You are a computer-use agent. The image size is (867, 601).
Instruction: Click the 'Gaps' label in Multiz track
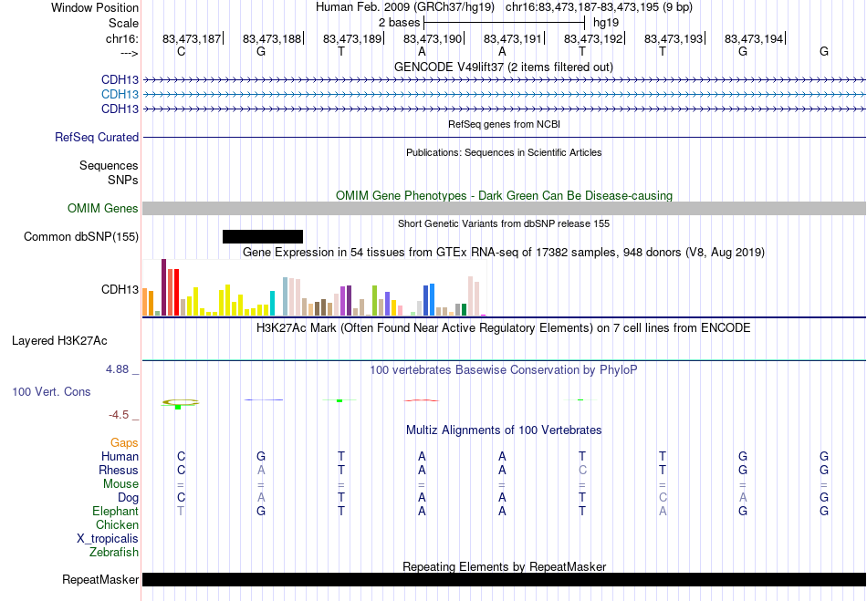click(x=124, y=443)
